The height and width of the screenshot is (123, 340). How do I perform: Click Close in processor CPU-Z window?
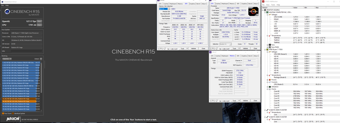pos(255,49)
